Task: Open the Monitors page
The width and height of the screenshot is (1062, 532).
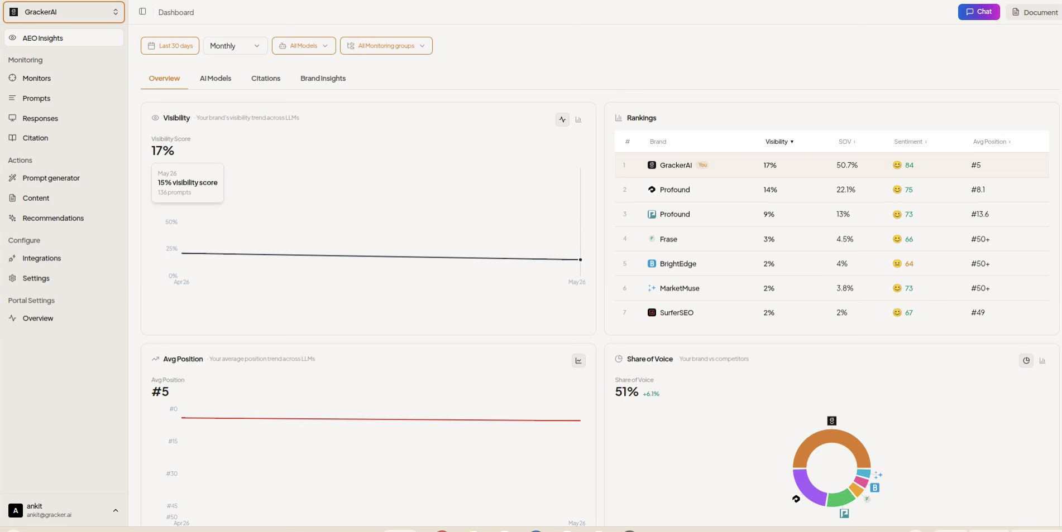Action: [x=36, y=79]
